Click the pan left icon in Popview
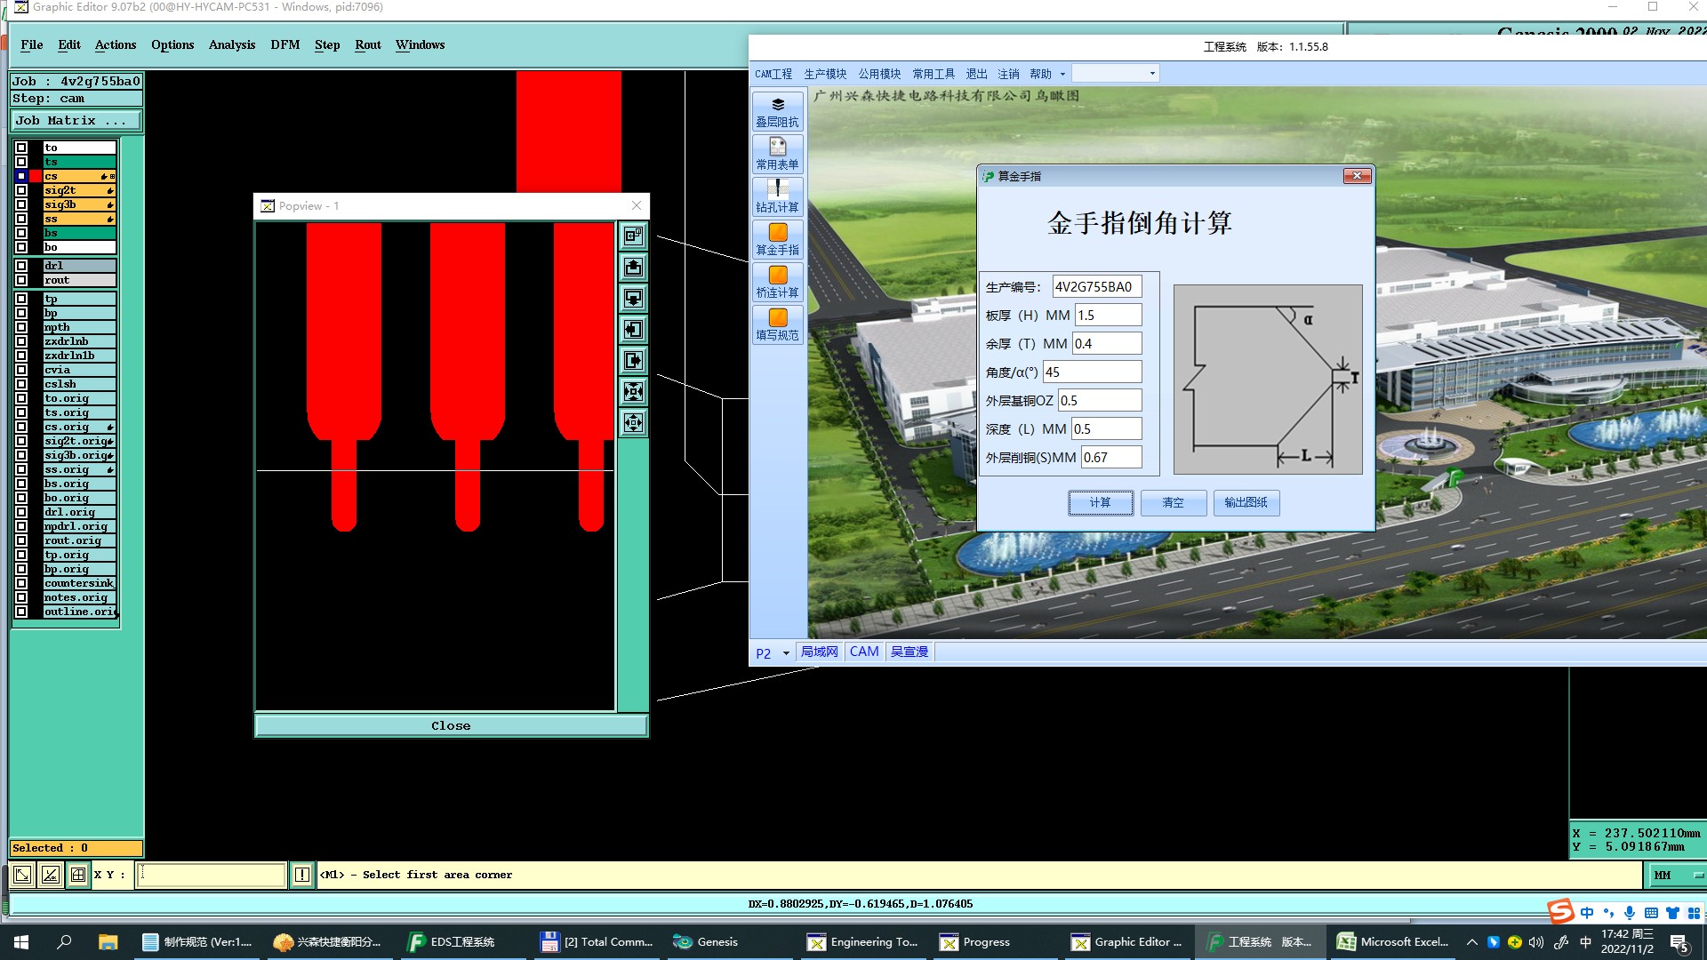1707x960 pixels. coord(633,329)
